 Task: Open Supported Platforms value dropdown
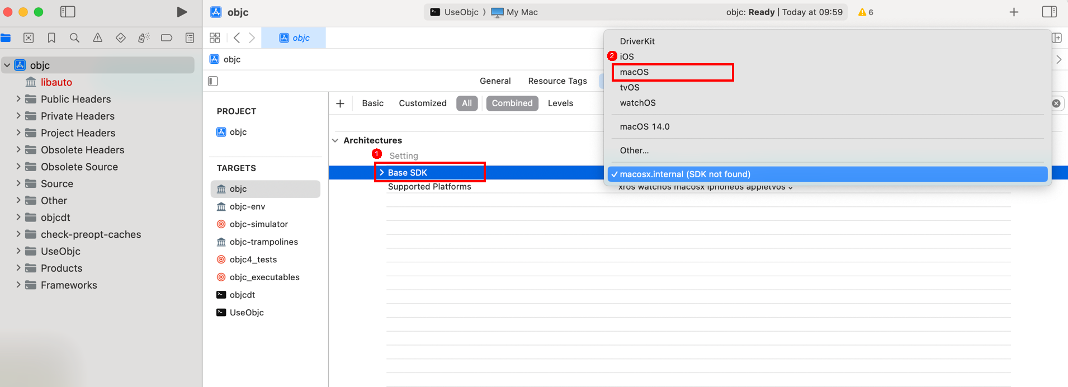[x=705, y=187]
